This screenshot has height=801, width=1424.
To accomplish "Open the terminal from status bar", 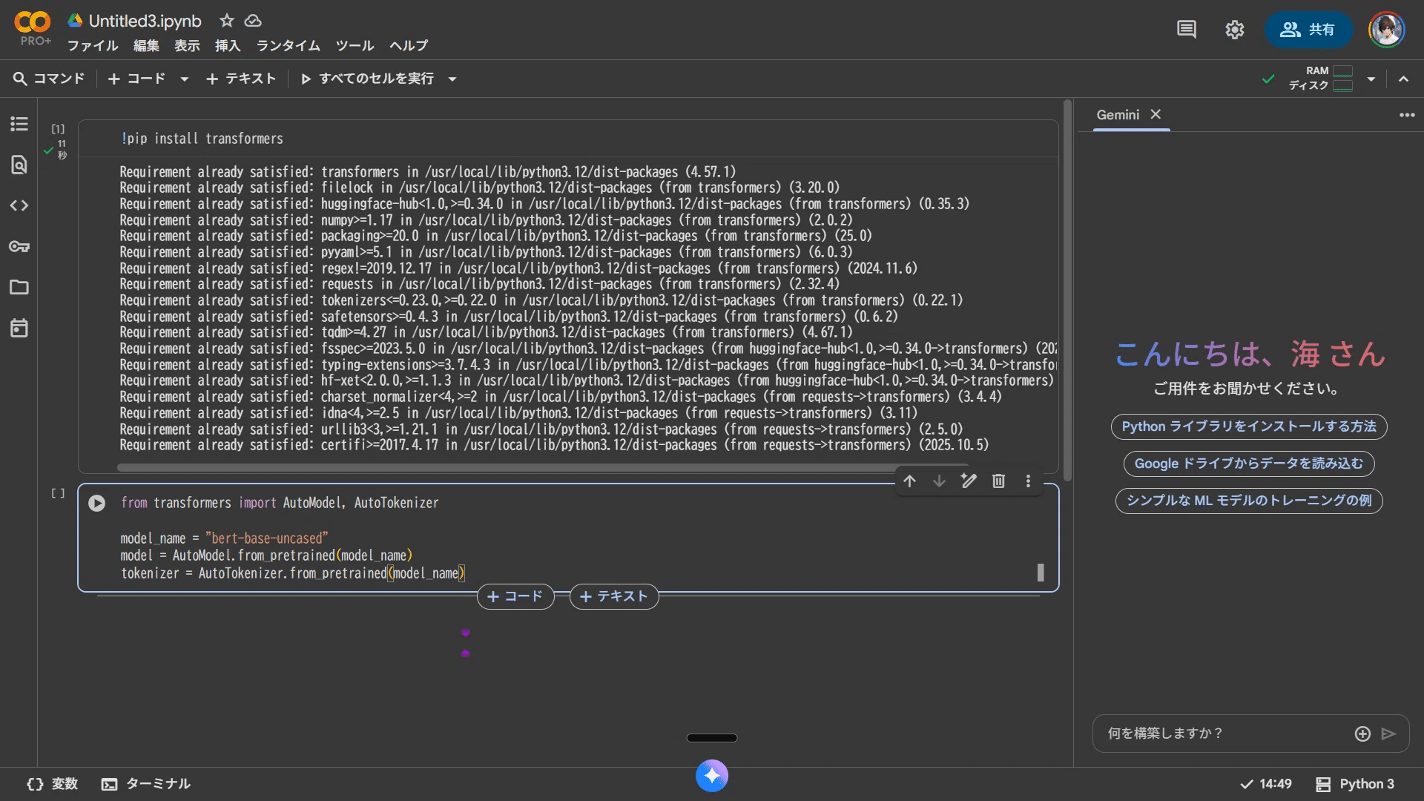I will pyautogui.click(x=146, y=784).
